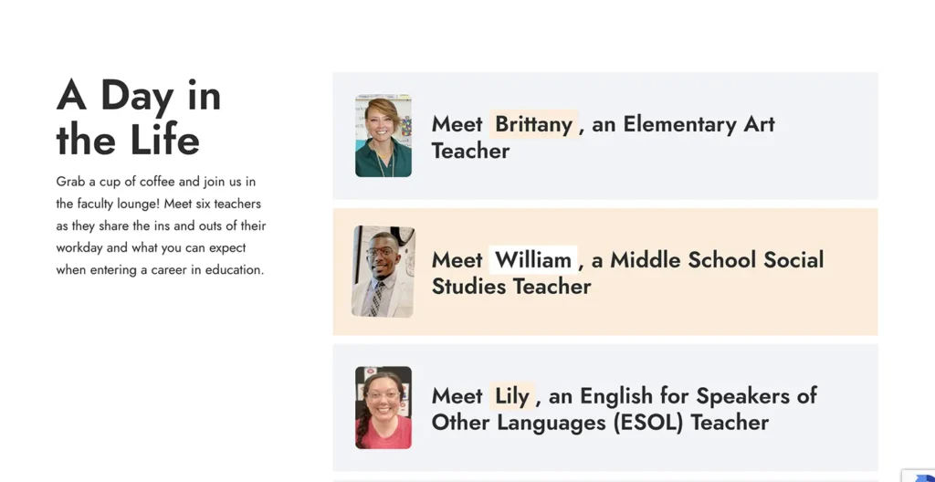
Task: Click Lily's profile photo
Action: coord(383,408)
